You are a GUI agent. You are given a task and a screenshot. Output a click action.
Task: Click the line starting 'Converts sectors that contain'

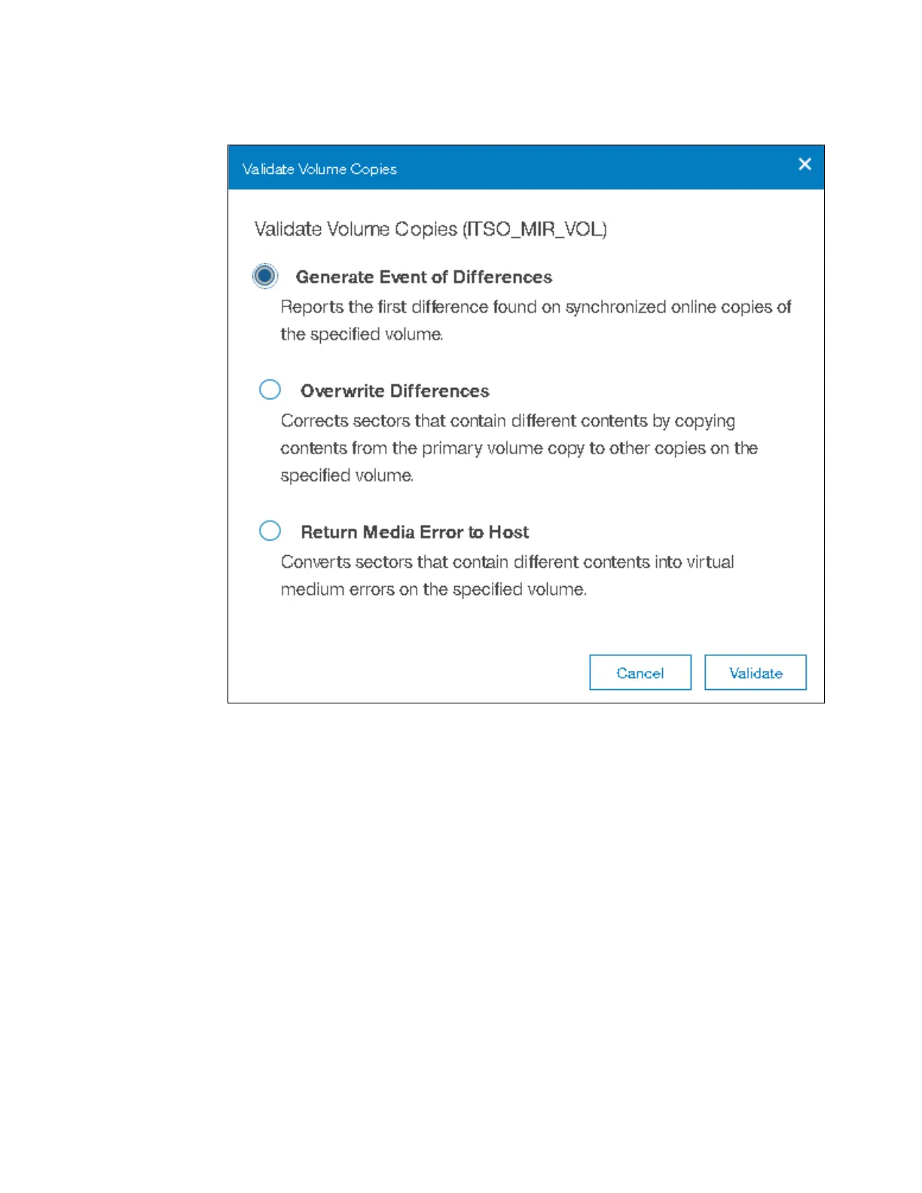pos(507,563)
